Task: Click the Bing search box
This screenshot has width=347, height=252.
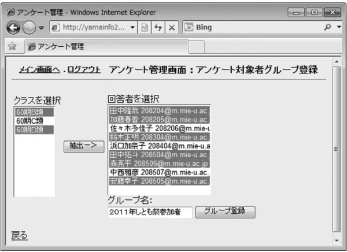Action: pos(252,27)
